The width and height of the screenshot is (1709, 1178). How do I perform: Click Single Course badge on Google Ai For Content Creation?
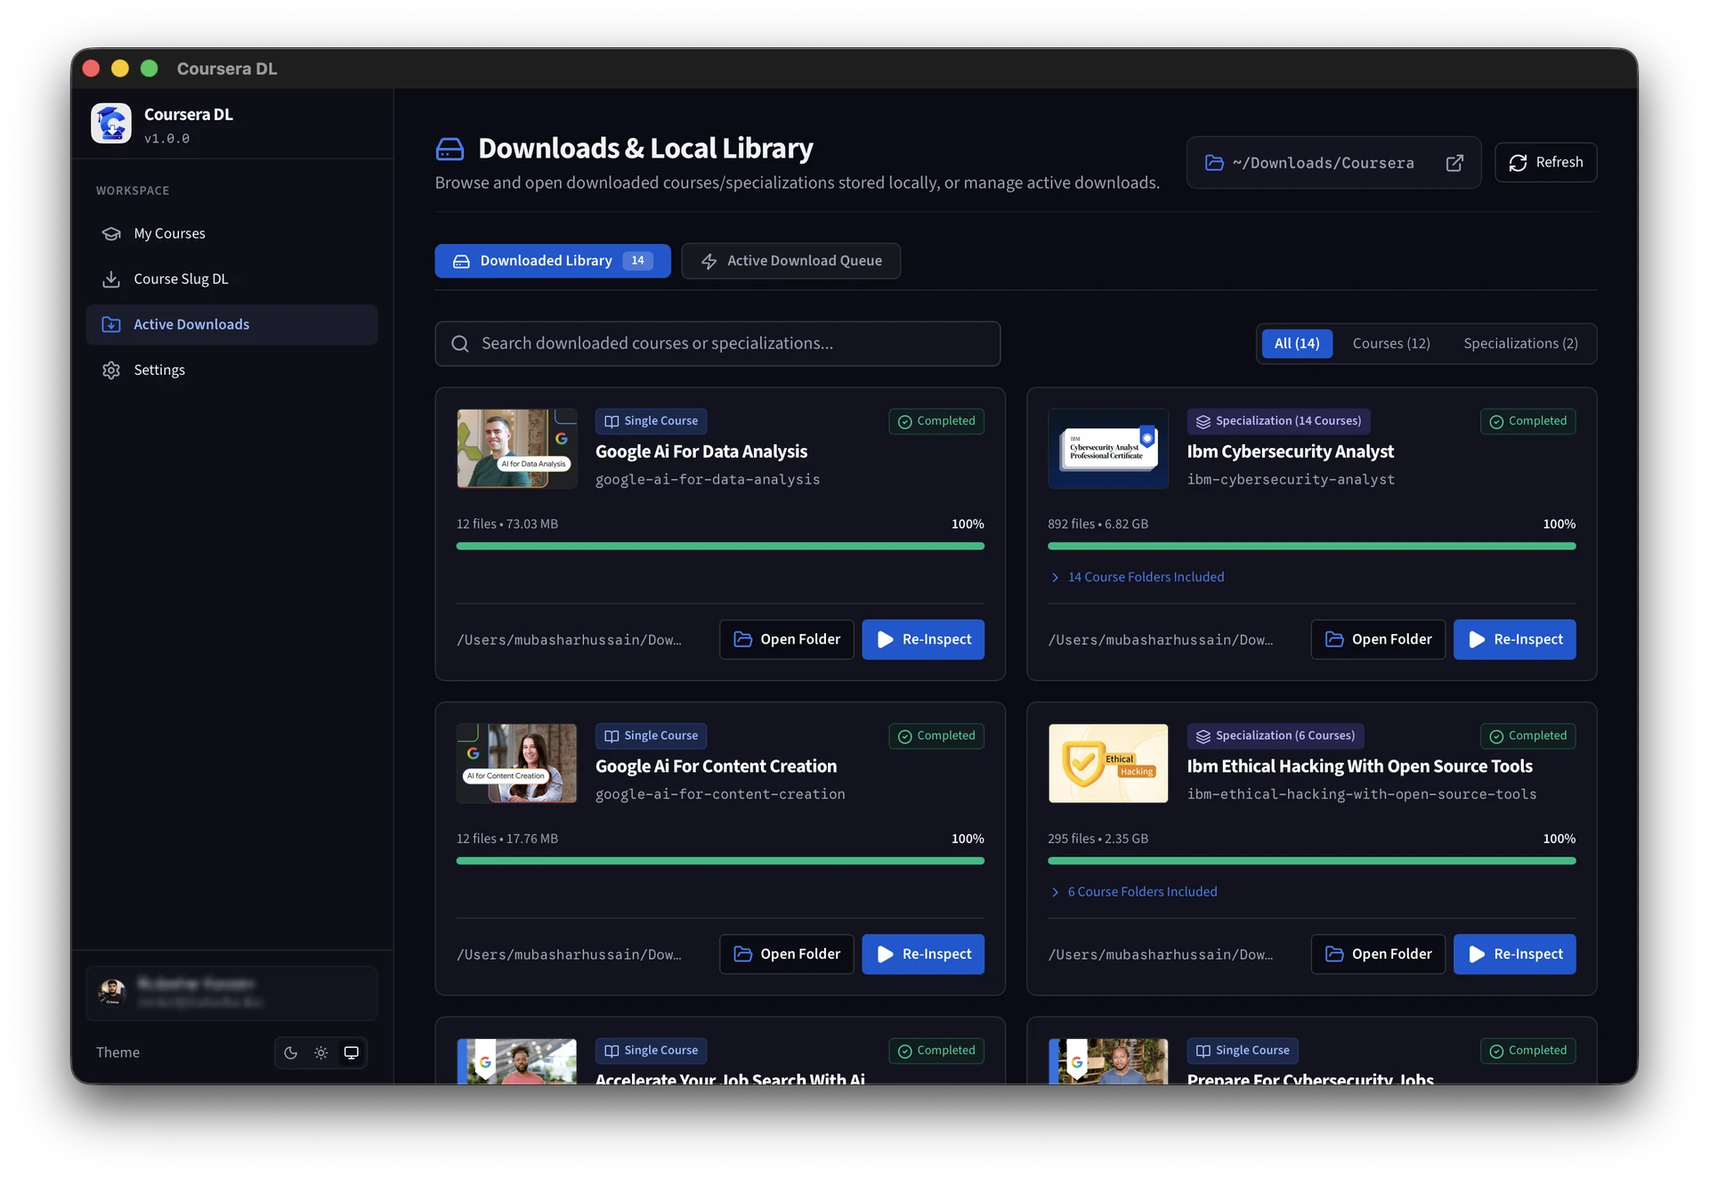652,735
